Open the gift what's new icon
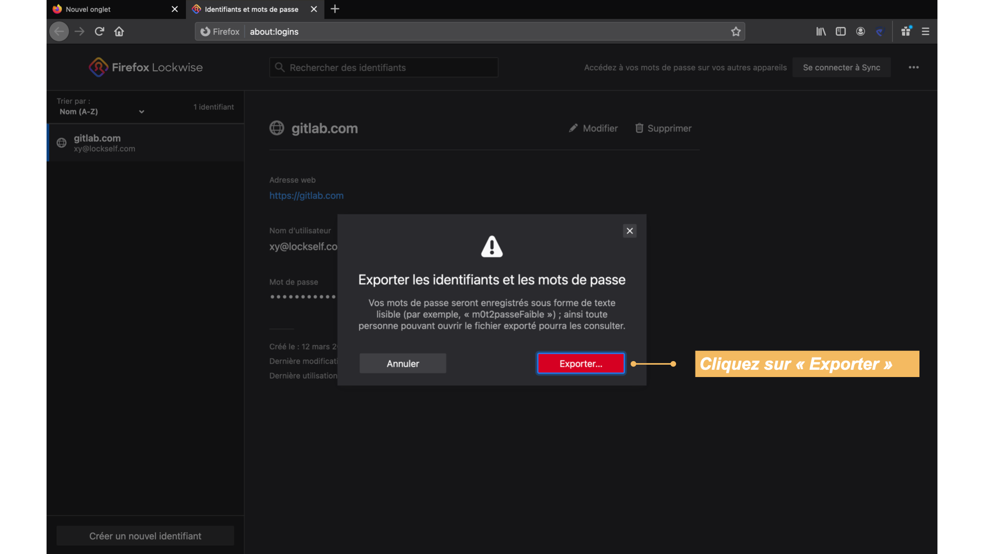This screenshot has width=984, height=554. [906, 31]
